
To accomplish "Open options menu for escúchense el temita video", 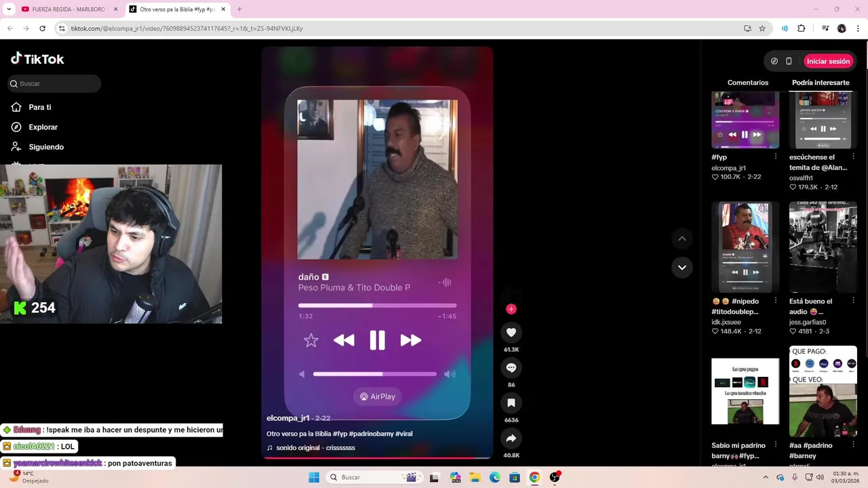I will [x=854, y=157].
